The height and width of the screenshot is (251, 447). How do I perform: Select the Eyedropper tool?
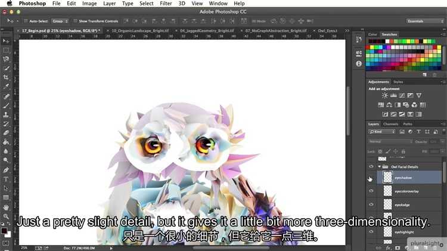click(x=6, y=86)
